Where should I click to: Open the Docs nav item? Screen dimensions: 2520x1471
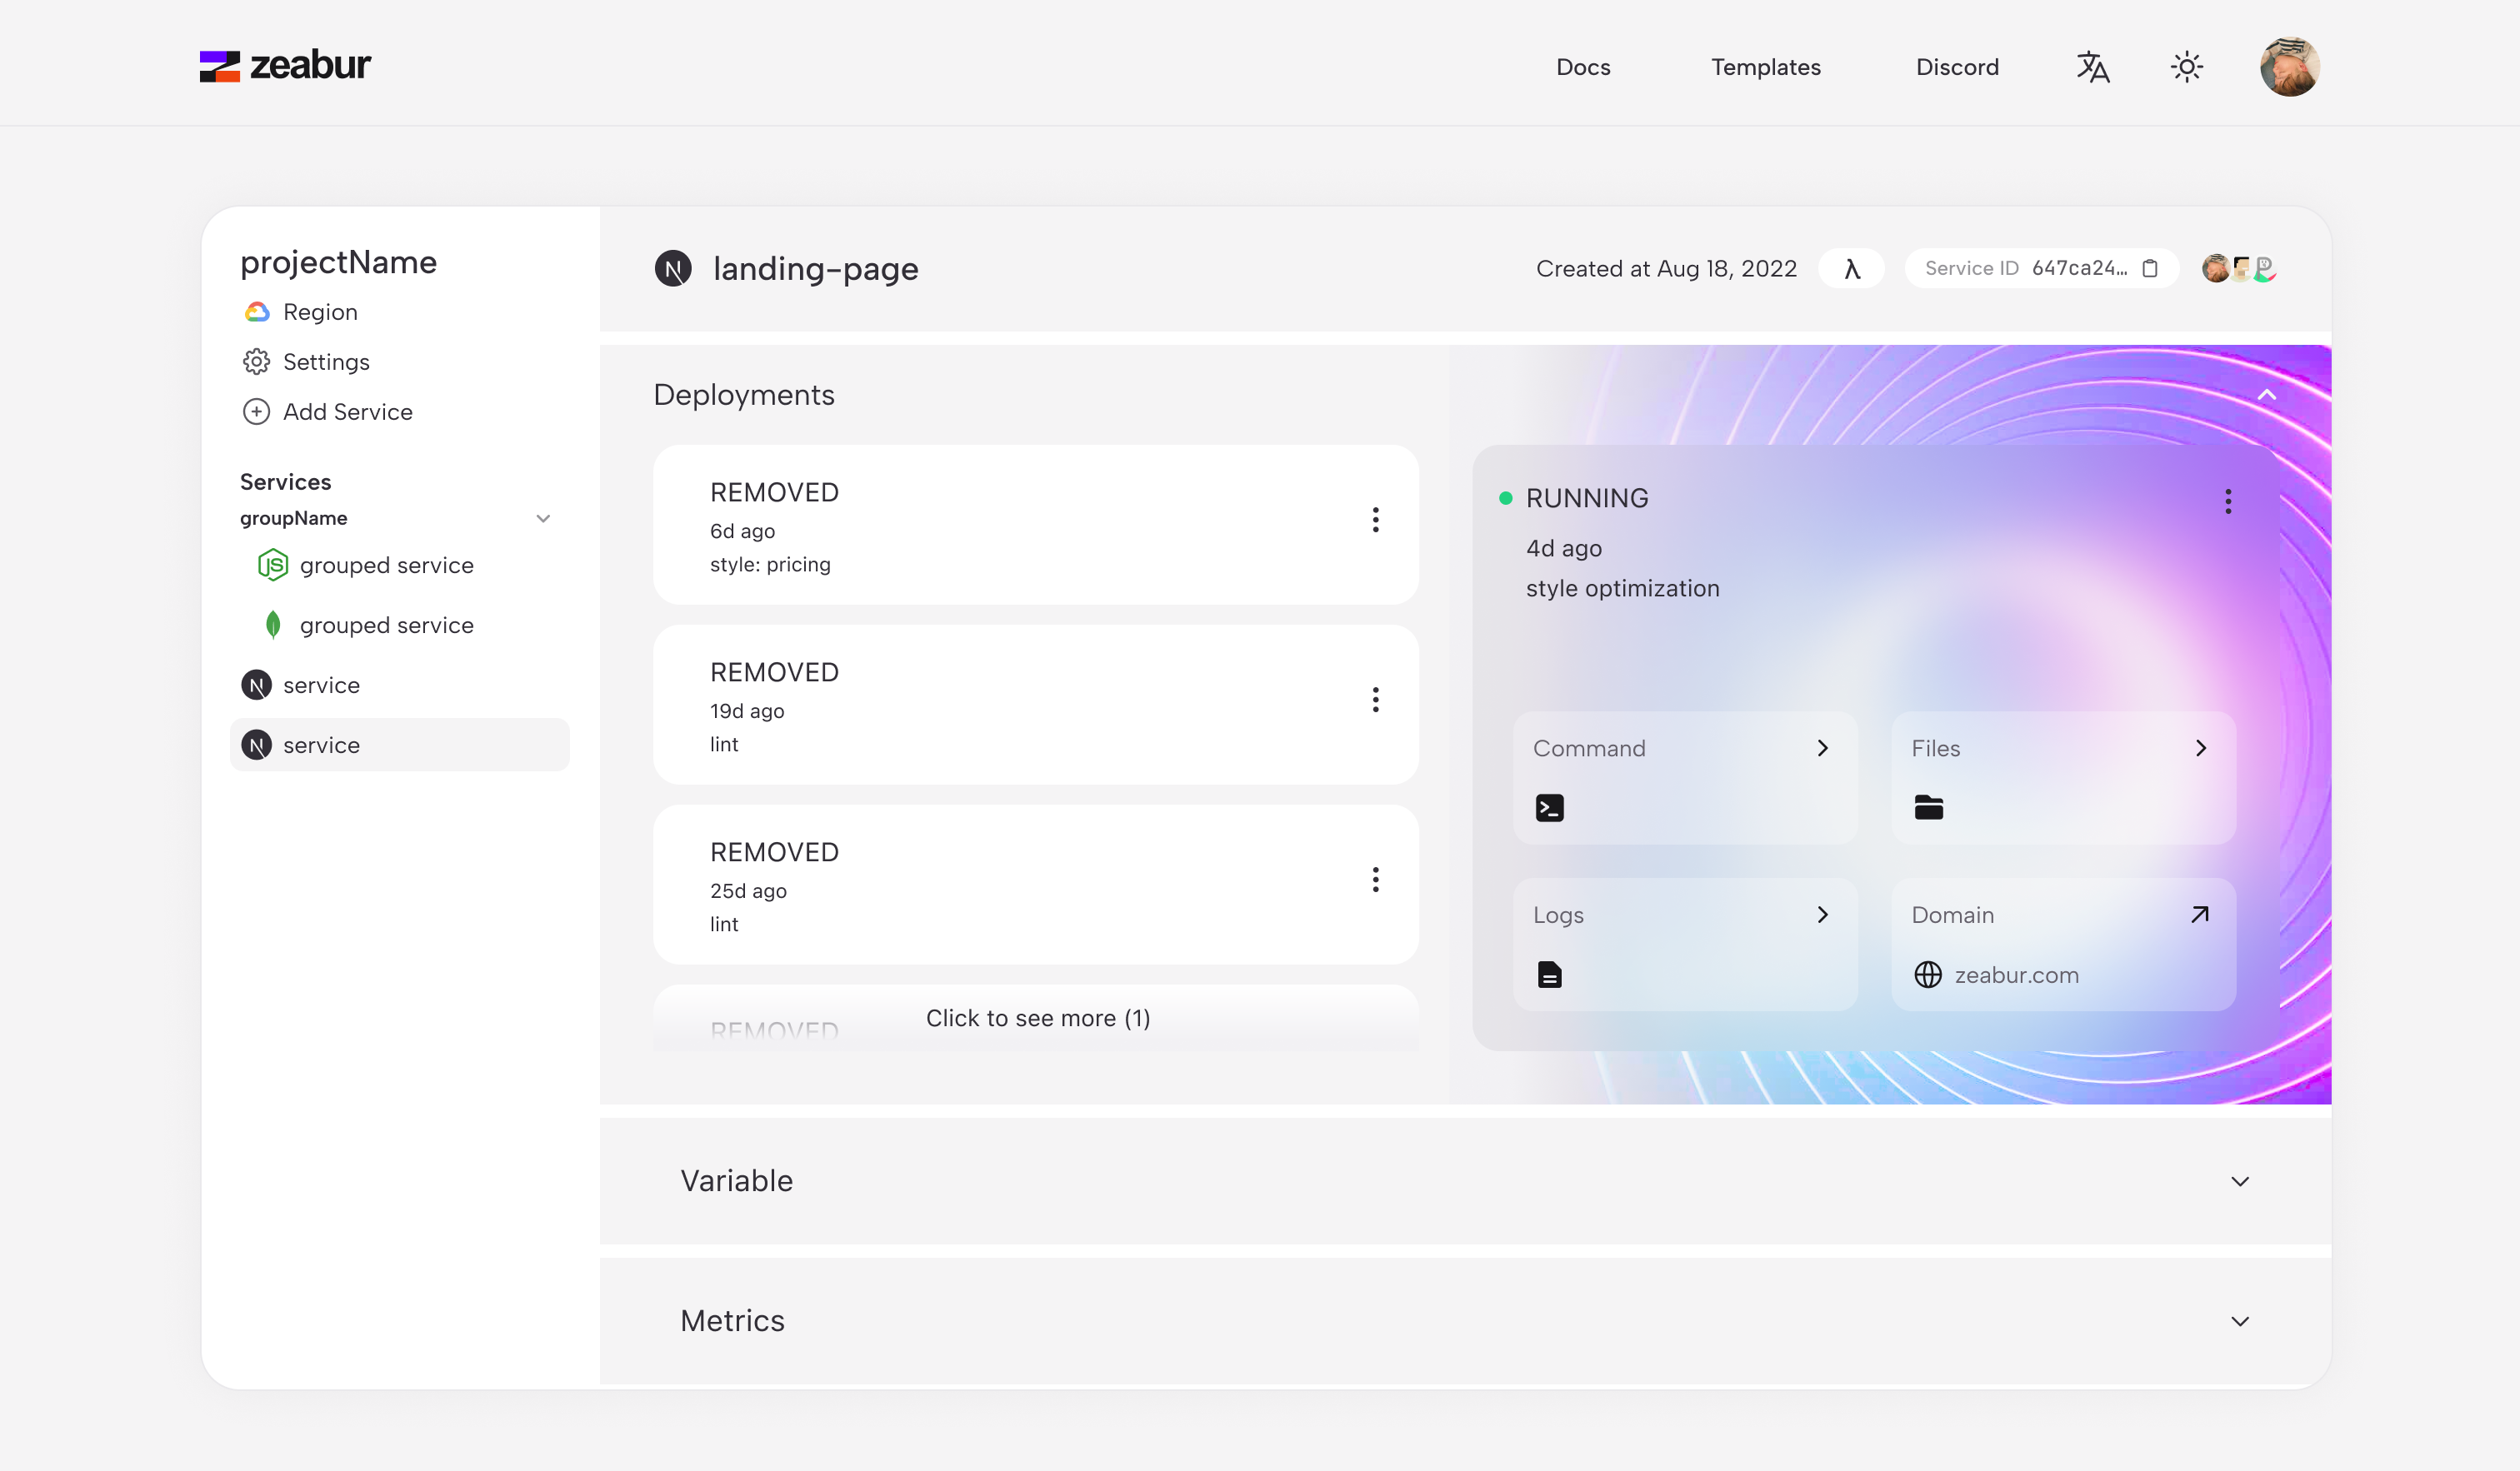(x=1584, y=67)
